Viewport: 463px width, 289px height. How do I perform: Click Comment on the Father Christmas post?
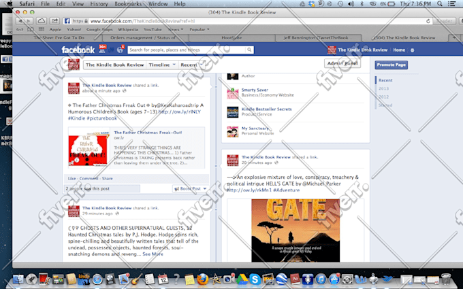89,178
